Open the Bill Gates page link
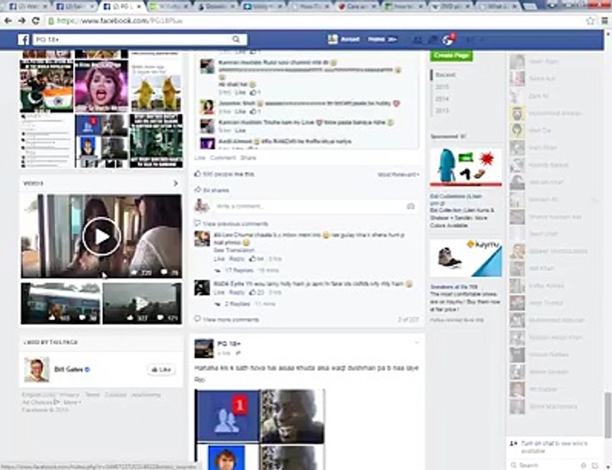The image size is (612, 470). pos(69,369)
